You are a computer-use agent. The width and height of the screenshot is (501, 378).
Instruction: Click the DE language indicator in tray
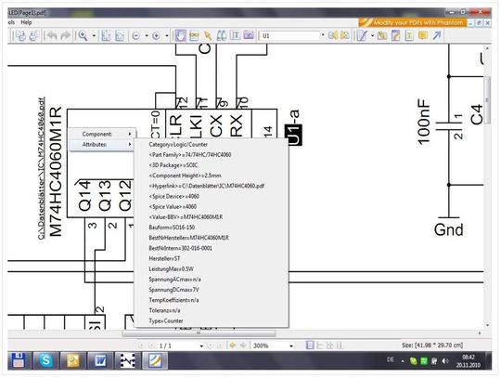click(x=390, y=359)
